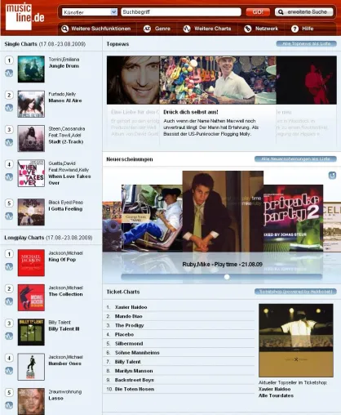Open the Number Ones album link

click(x=64, y=364)
